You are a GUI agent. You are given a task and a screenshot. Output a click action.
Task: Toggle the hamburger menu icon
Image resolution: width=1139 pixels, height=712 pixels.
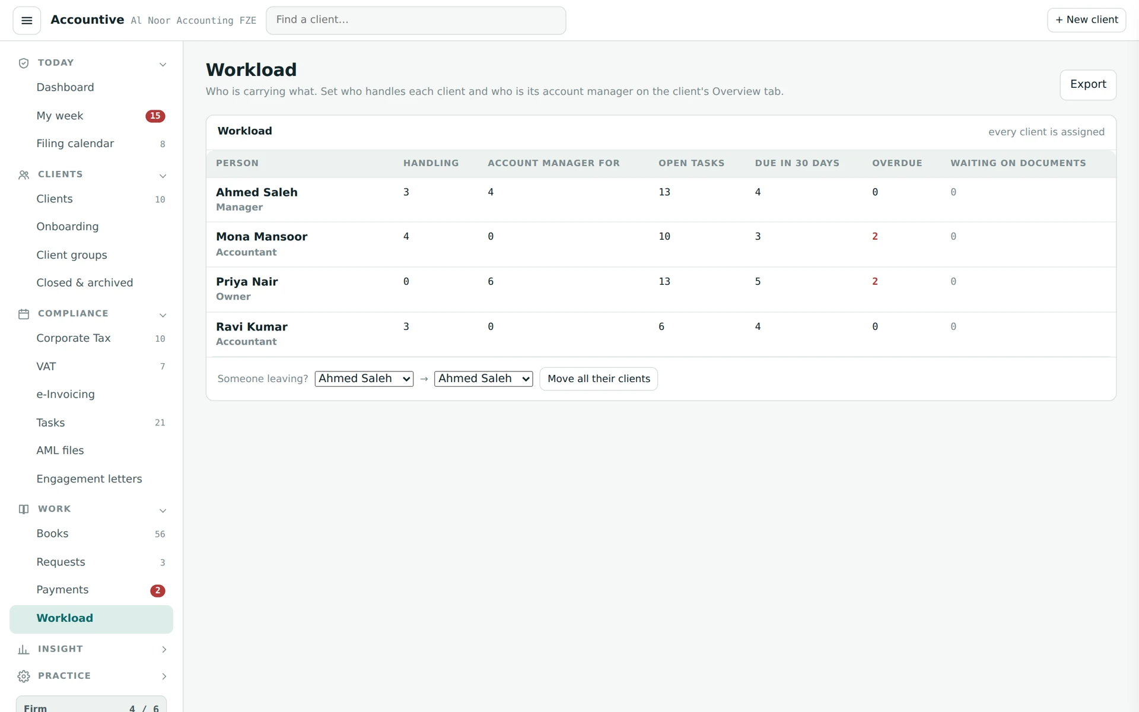coord(27,21)
